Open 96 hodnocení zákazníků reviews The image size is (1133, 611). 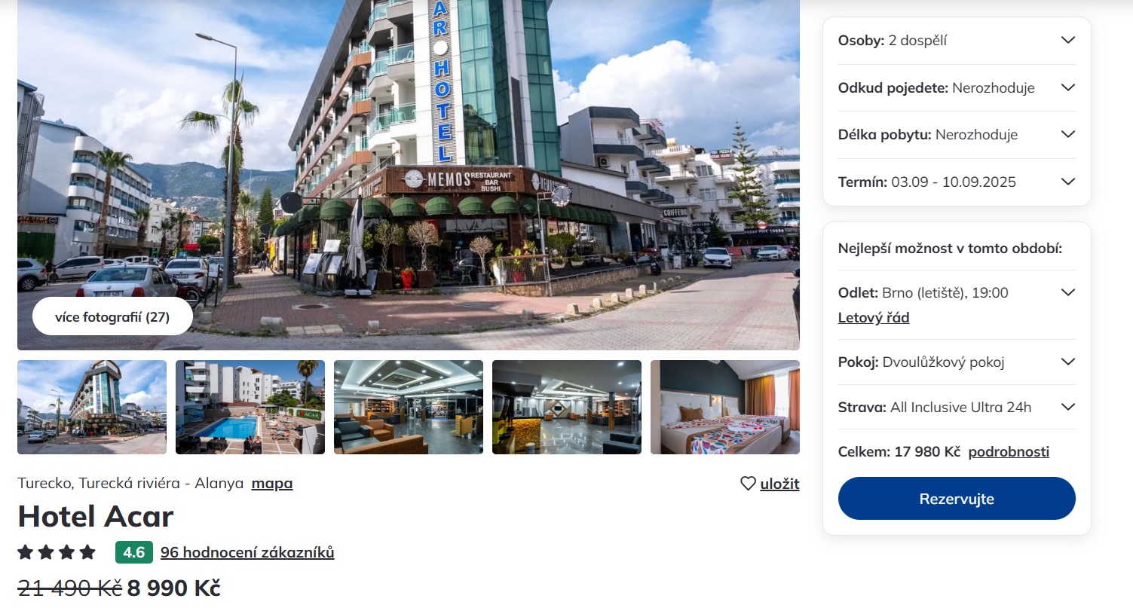point(247,552)
